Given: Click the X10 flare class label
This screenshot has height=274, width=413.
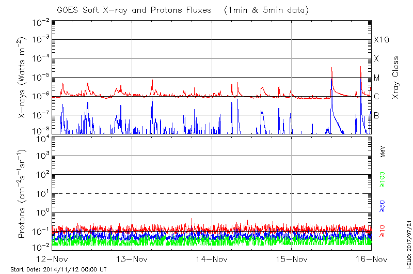Looking at the screenshot, I should point(381,40).
